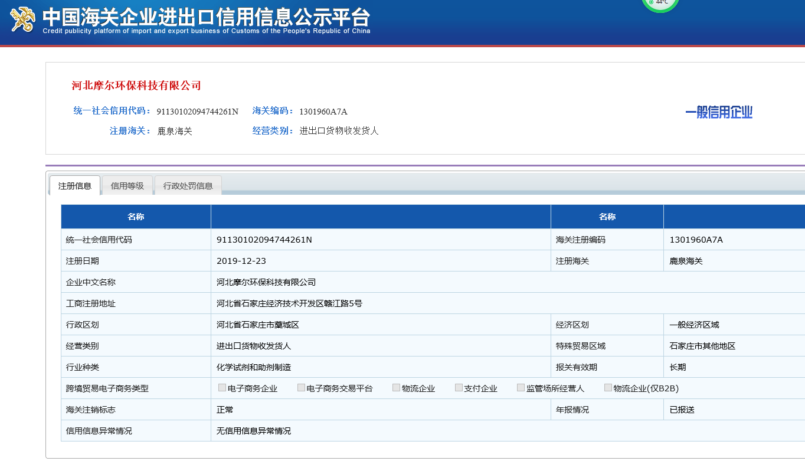
Task: Select the 监管场所经营人 checkbox
Action: tap(521, 388)
